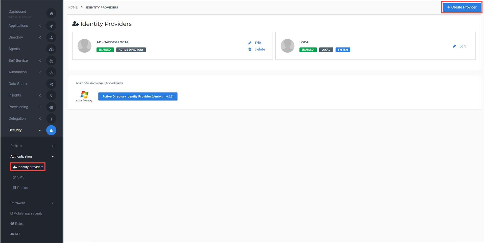This screenshot has height=243, width=485.
Task: Delete the AD - T4EDEV.LOCAL provider
Action: coord(260,49)
